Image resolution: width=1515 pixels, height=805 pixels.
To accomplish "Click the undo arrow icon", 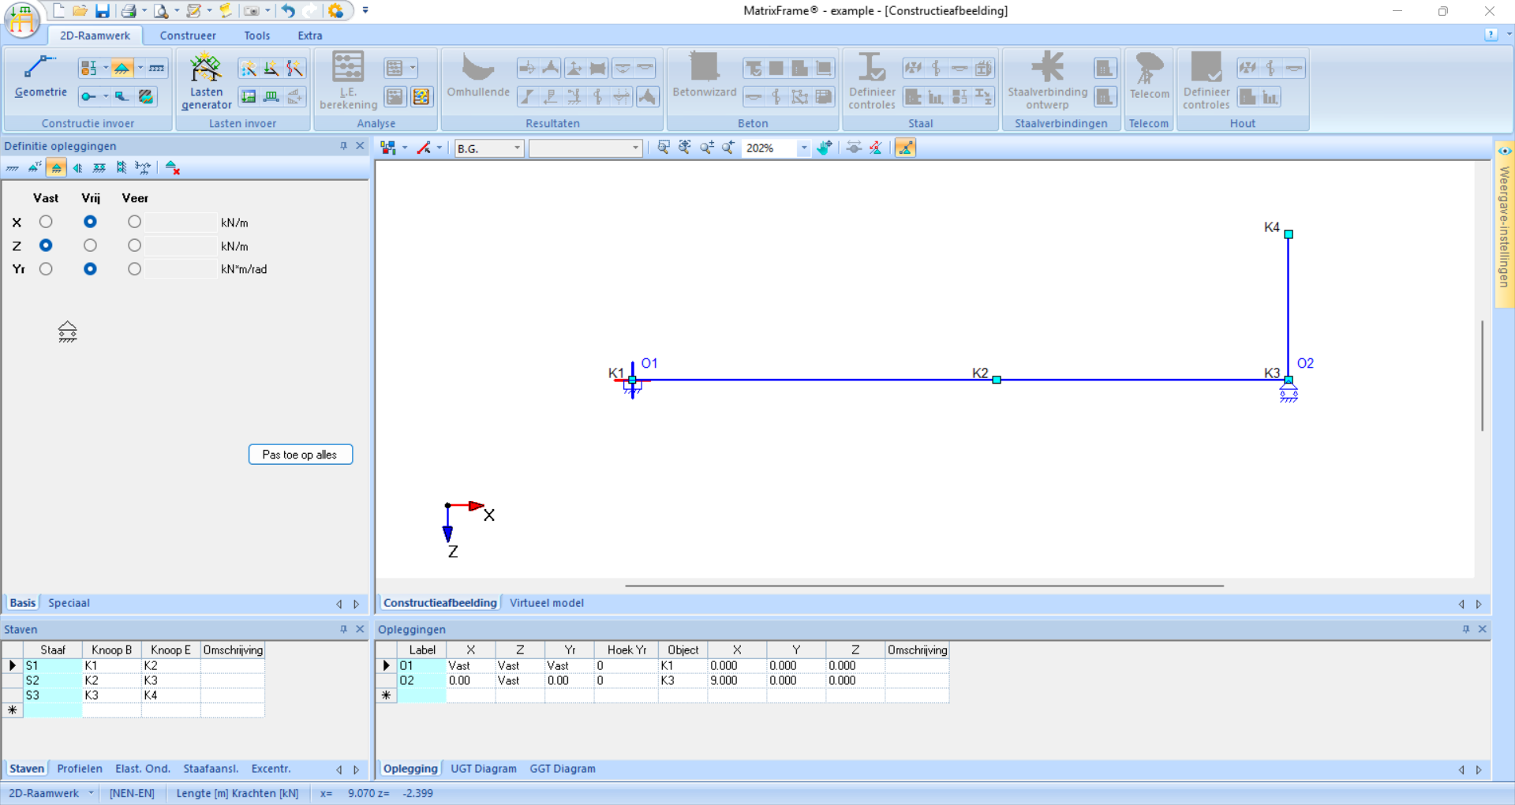I will pyautogui.click(x=288, y=11).
